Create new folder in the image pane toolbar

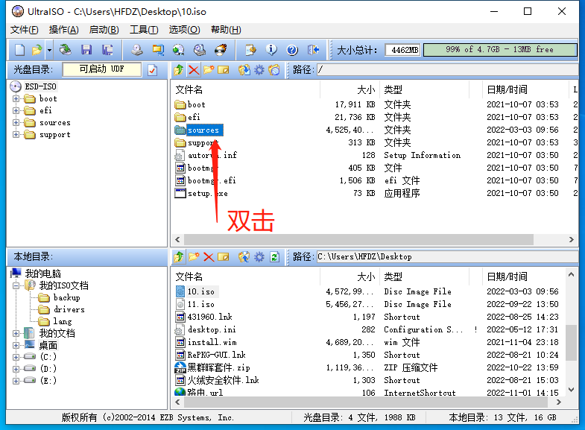pyautogui.click(x=209, y=70)
